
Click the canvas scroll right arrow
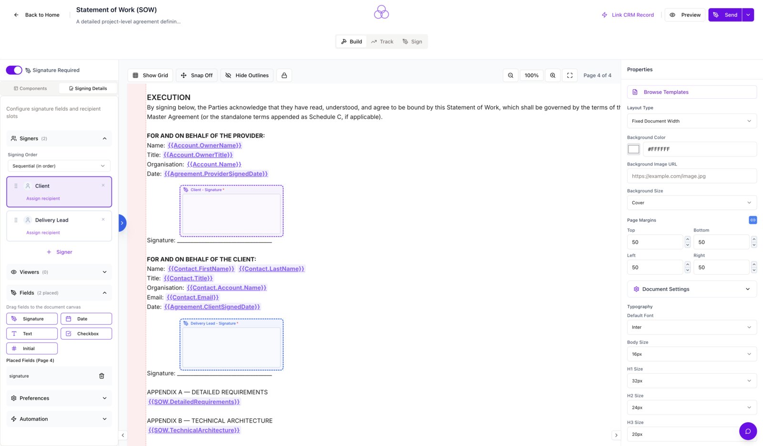616,435
